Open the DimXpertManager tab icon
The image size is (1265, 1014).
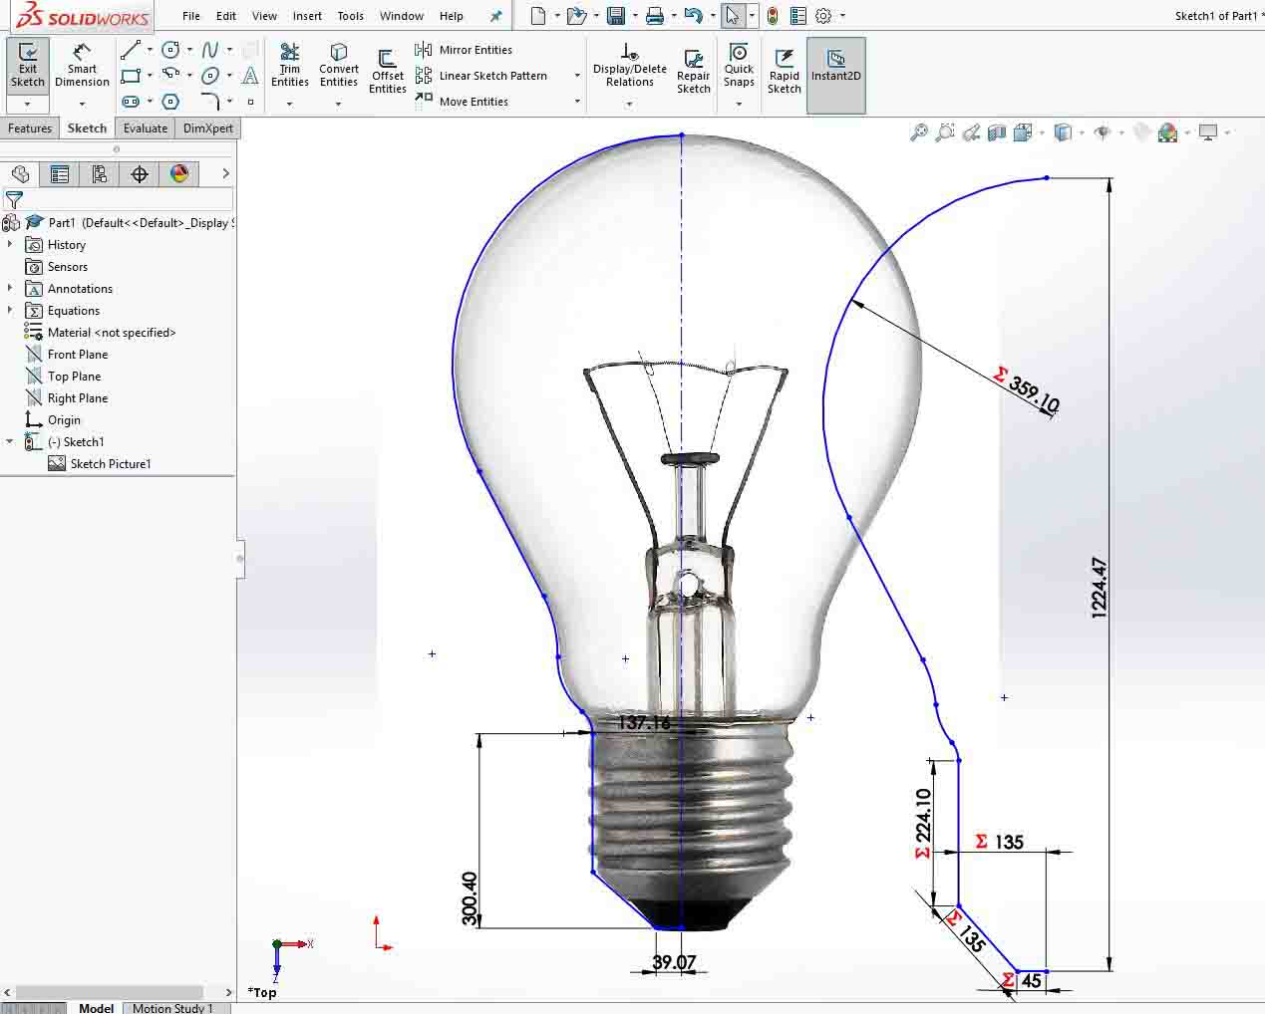click(x=140, y=174)
